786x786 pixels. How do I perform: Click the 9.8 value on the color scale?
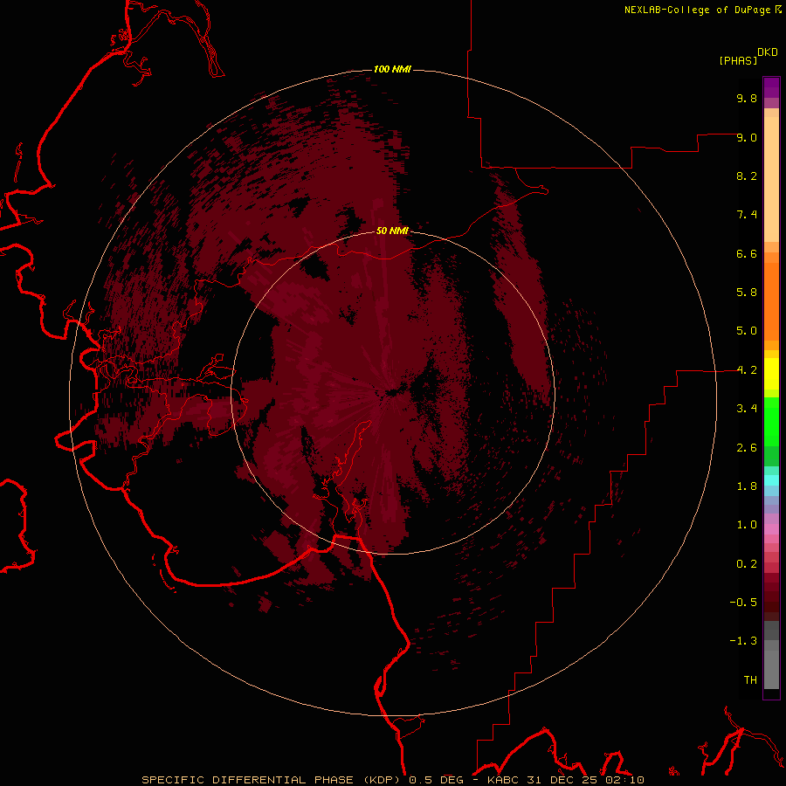747,98
